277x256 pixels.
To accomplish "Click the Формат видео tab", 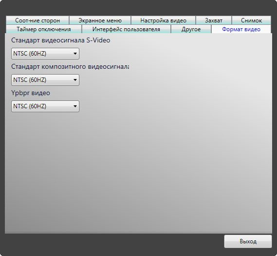I will 241,29.
